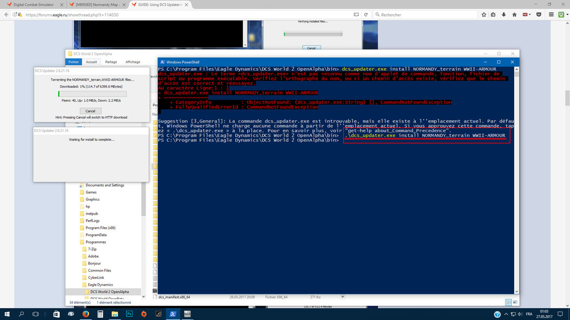Open the Partage ribbon tab in Explorer
The width and height of the screenshot is (570, 320).
[111, 62]
